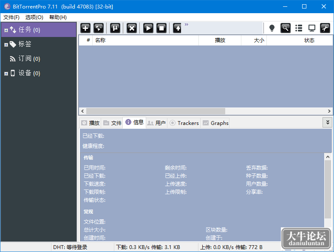334x252 pixels.
Task: Click the light bulb icon in toolbar
Action: coord(272,28)
